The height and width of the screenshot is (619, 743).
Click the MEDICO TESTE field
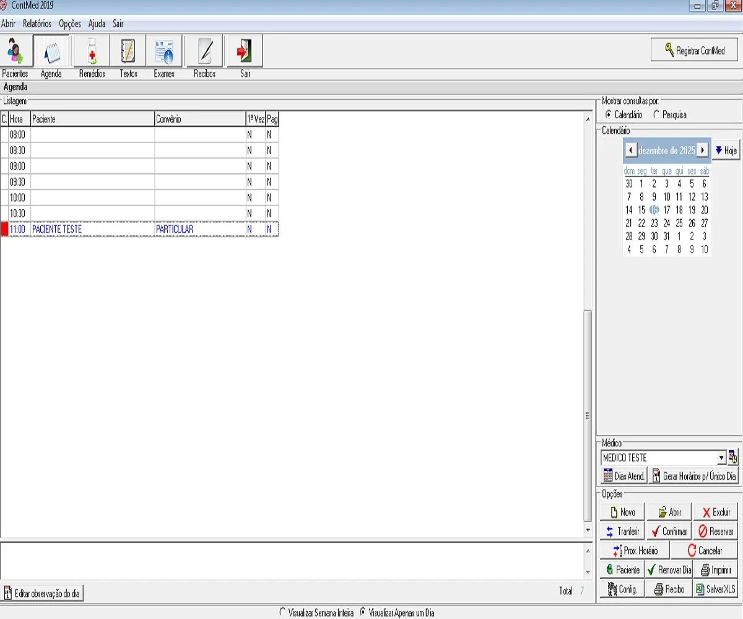[x=659, y=458]
